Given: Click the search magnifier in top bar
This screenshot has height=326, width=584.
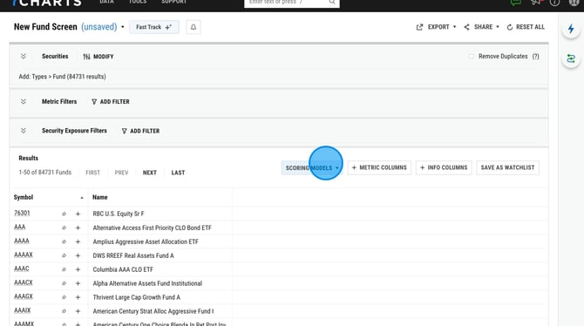Looking at the screenshot, I should tap(332, 3).
